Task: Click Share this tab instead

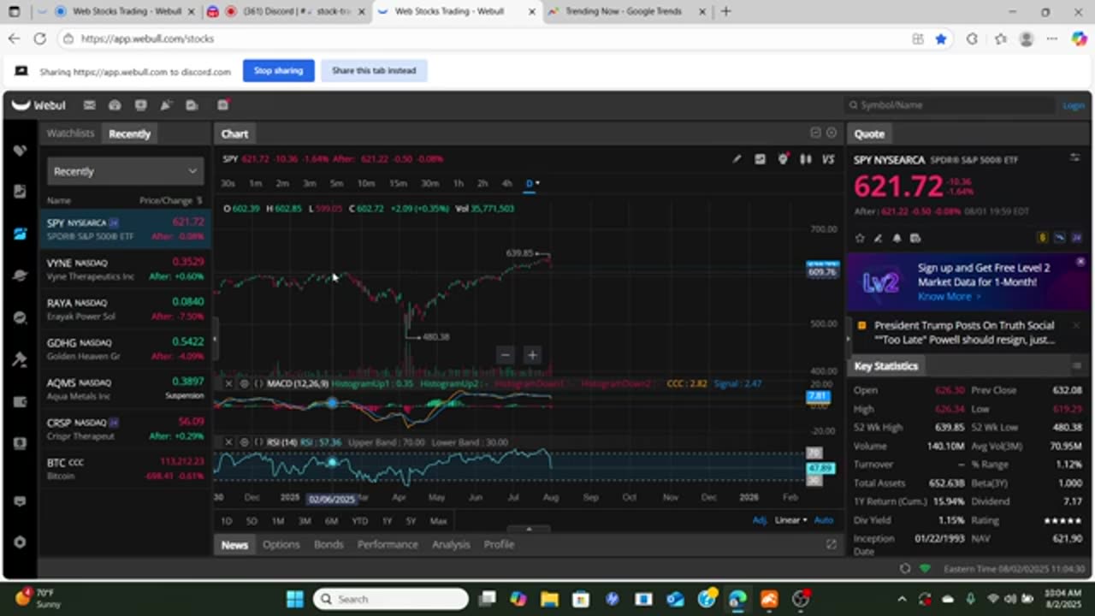Action: [x=374, y=70]
